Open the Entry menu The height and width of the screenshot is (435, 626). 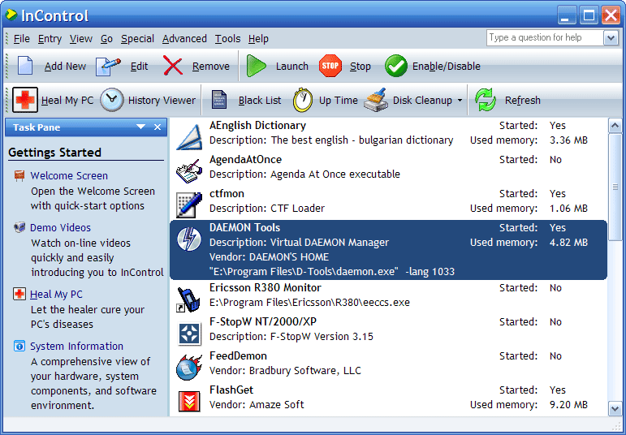(50, 39)
